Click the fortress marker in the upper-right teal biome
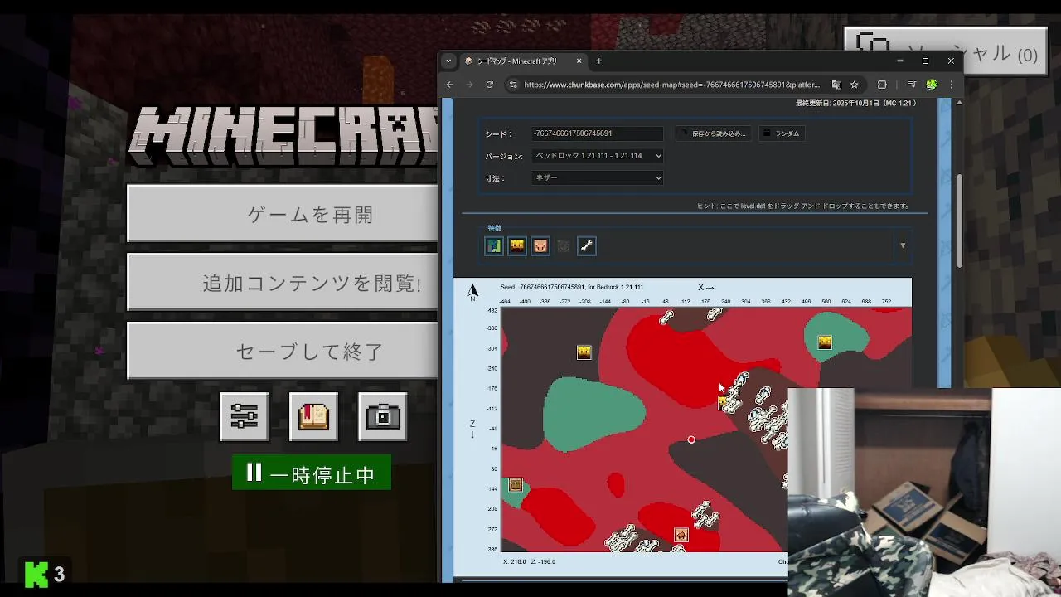The width and height of the screenshot is (1061, 597). pos(825,342)
